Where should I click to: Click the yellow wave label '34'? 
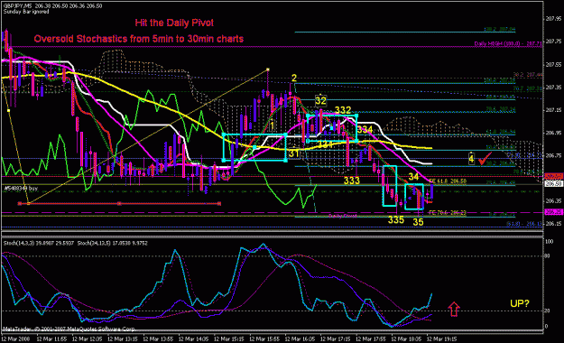point(413,177)
